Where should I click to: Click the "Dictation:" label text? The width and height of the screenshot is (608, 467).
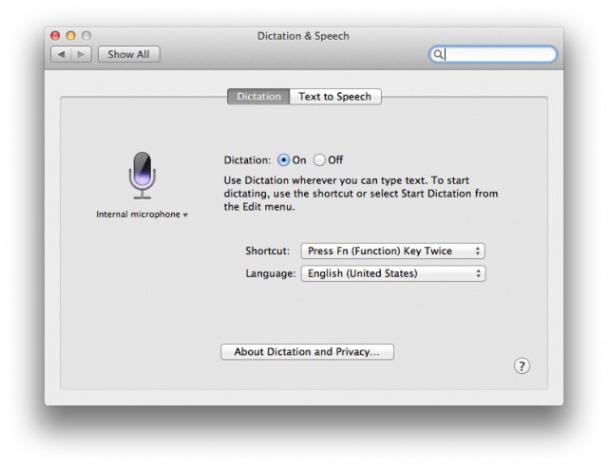pyautogui.click(x=247, y=160)
